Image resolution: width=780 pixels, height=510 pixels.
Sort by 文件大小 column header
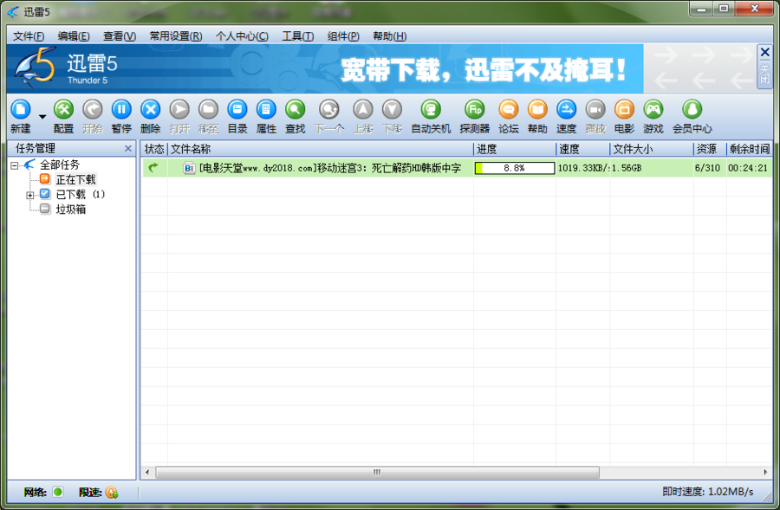coord(652,149)
